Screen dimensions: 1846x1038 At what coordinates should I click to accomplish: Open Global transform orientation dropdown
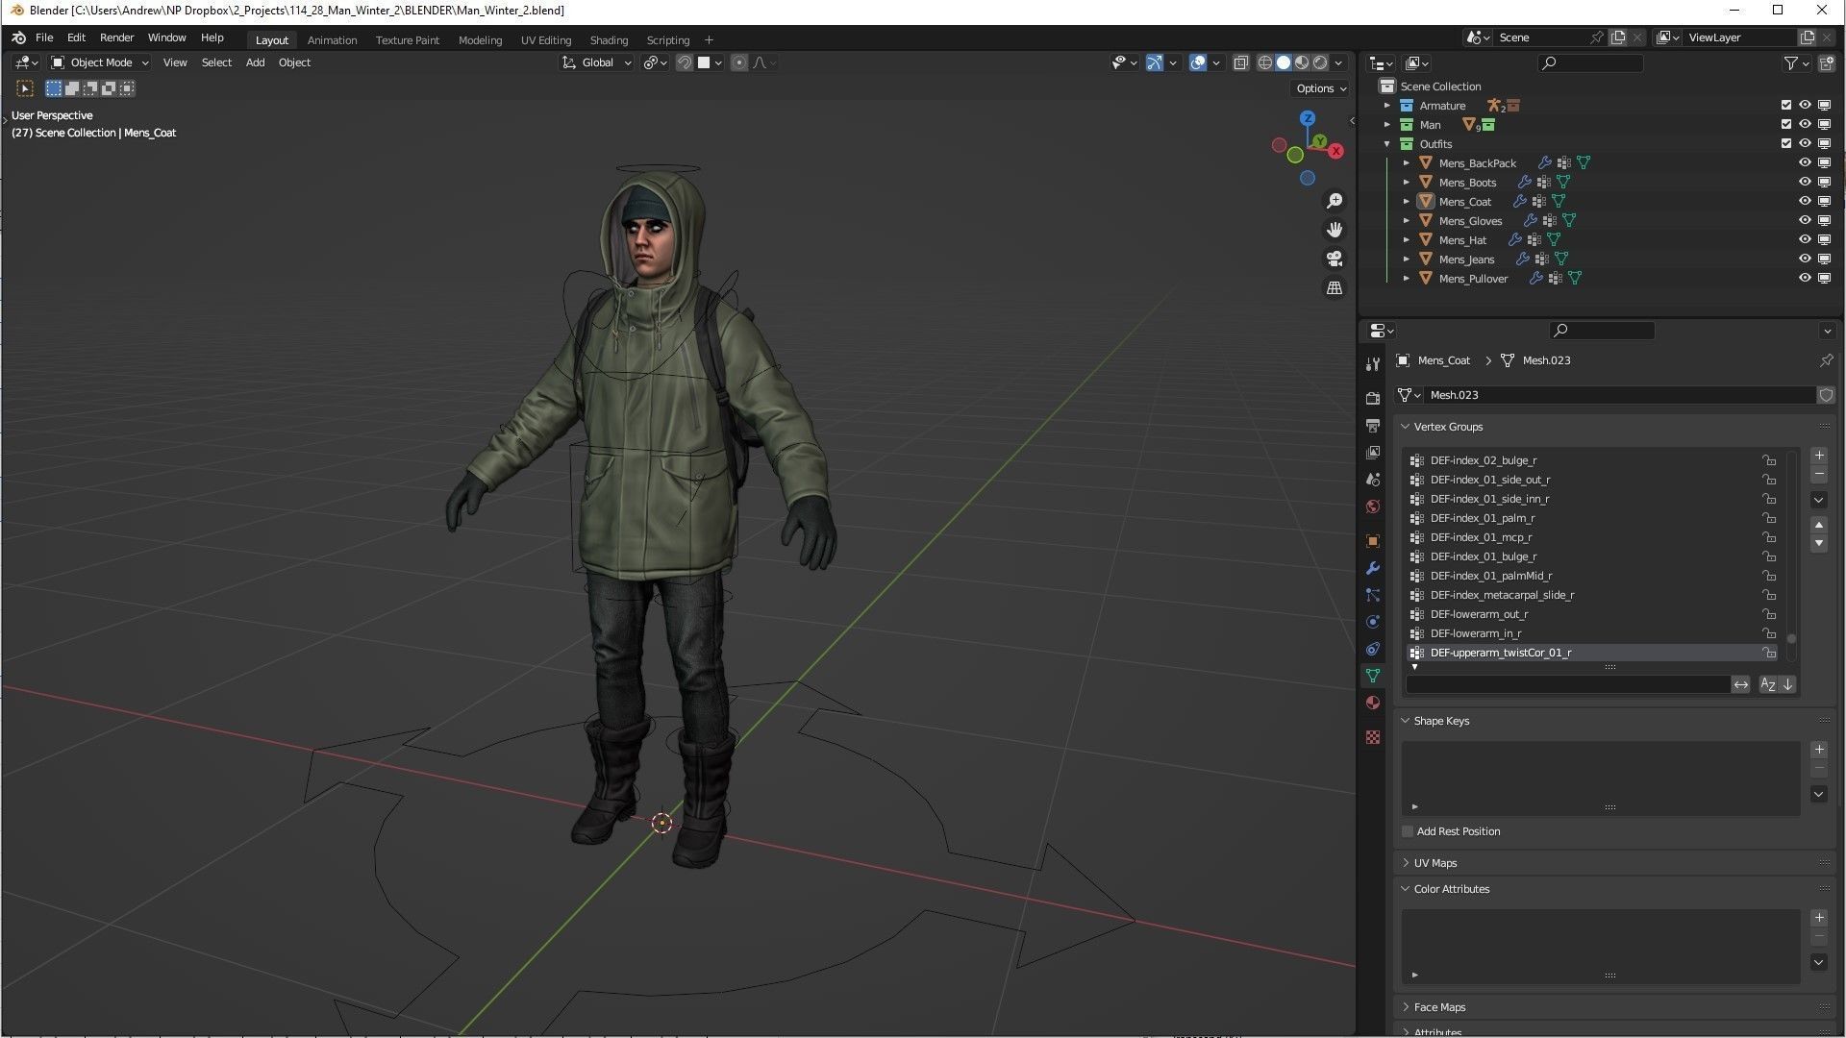597,62
